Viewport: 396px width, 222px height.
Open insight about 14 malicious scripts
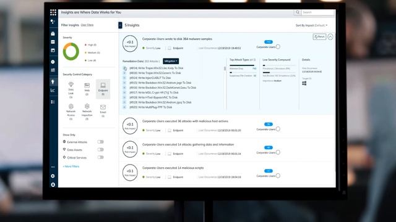click(x=173, y=168)
